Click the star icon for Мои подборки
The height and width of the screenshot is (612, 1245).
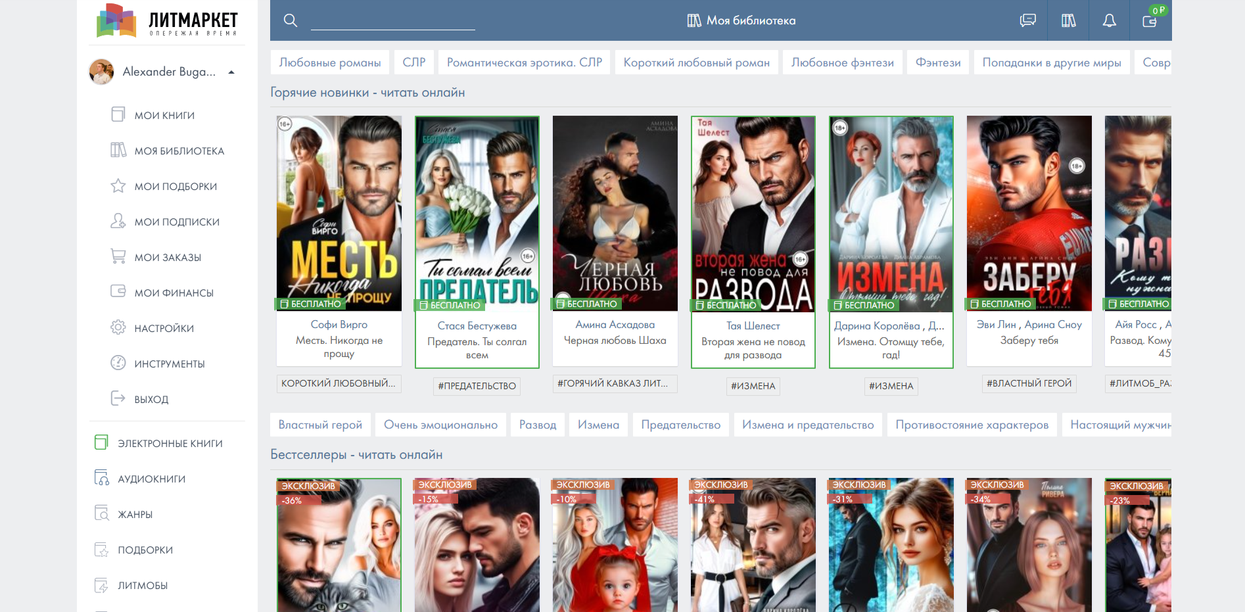(118, 185)
